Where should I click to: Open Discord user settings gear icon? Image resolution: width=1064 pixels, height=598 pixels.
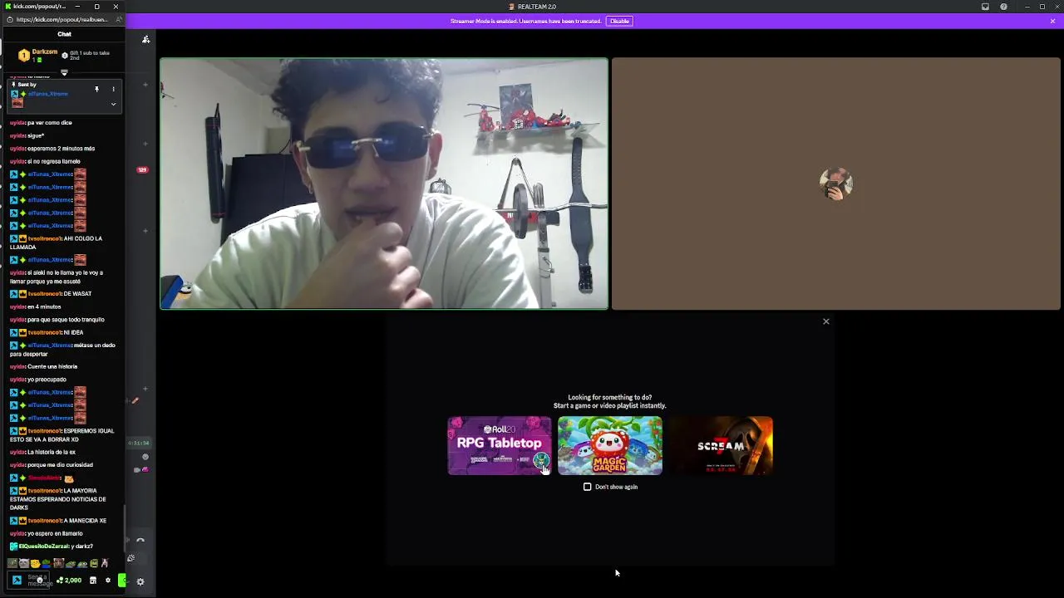(140, 581)
